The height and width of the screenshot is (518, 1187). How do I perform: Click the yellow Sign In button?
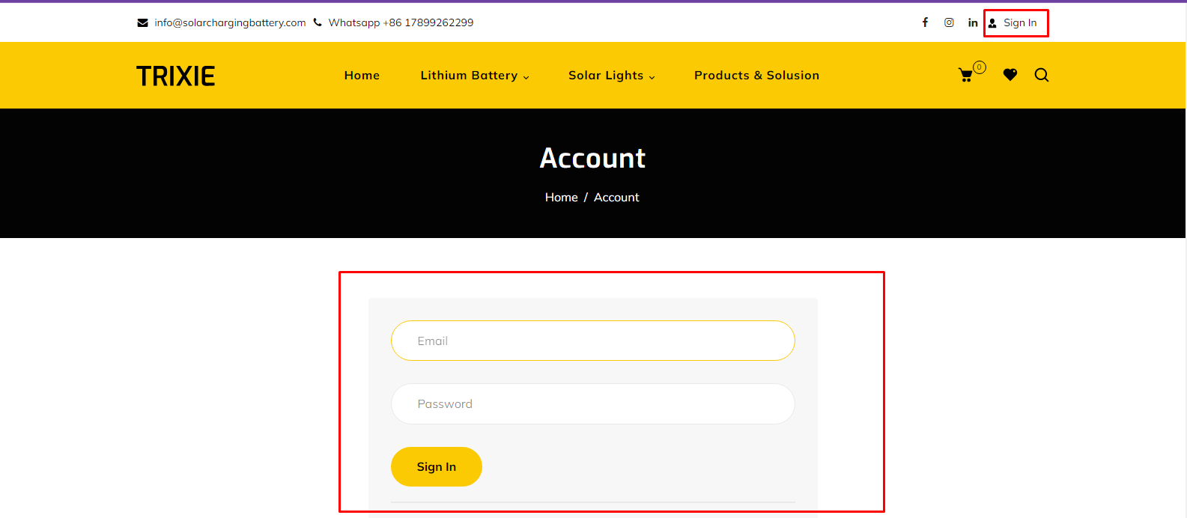pos(437,466)
